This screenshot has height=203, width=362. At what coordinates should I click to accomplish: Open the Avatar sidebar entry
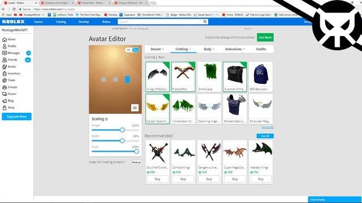pos(9,67)
